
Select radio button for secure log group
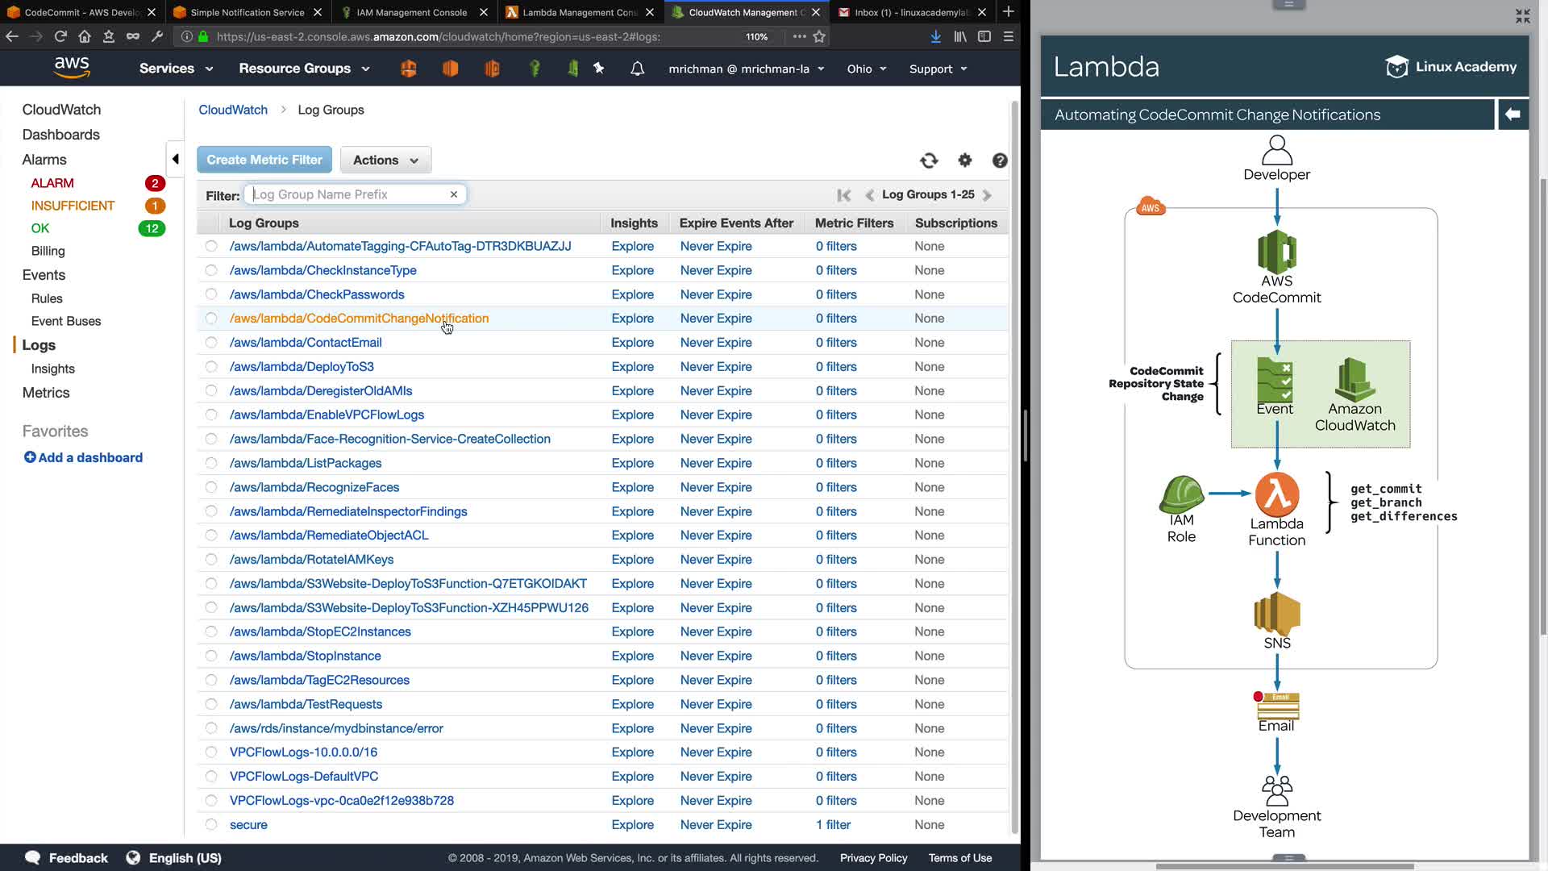[211, 824]
